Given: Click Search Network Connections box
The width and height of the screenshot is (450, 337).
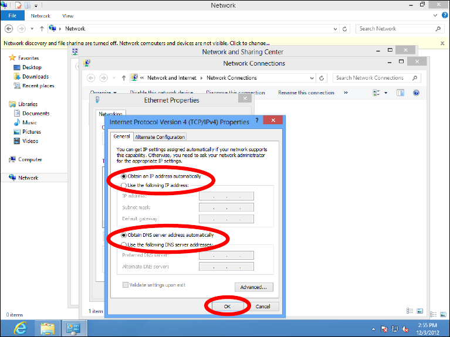Looking at the screenshot, I should pos(377,78).
